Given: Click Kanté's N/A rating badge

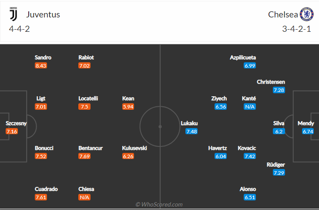Looking at the screenshot, I should (249, 107).
